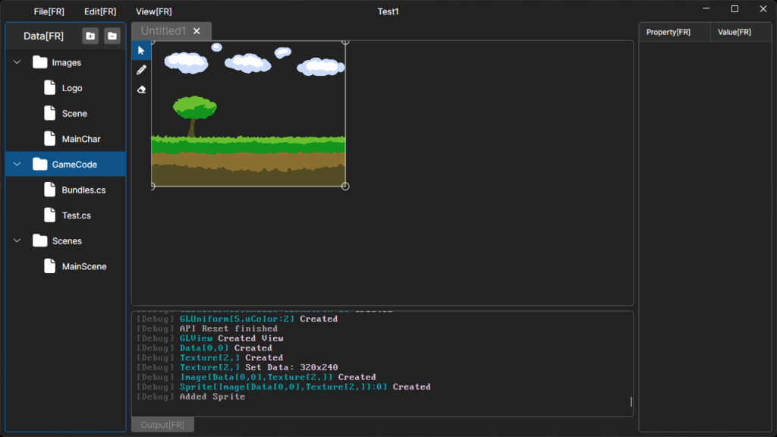
Task: Click the remove folder icon in the Data panel
Action: [x=112, y=36]
